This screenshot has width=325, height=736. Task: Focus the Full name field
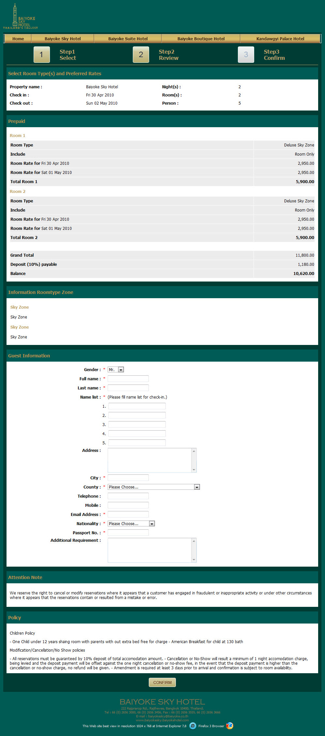point(128,379)
